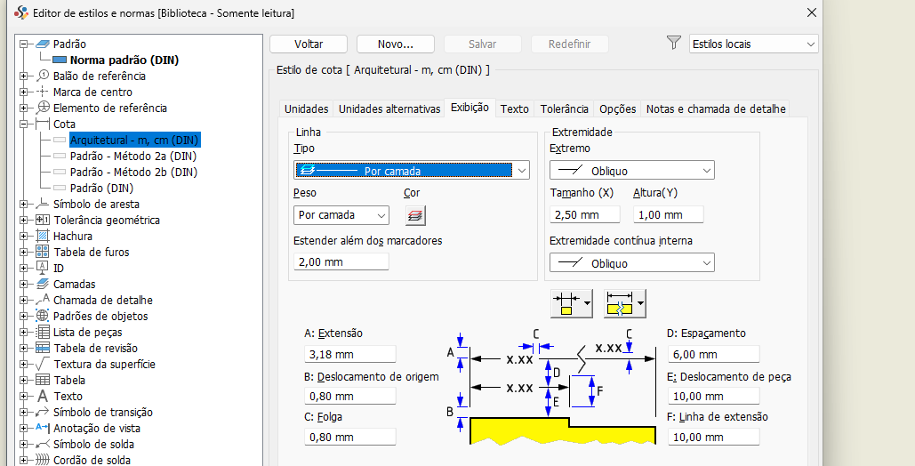Viewport: 915px width, 466px height.
Task: Click the Marca de centro icon
Action: (43, 92)
